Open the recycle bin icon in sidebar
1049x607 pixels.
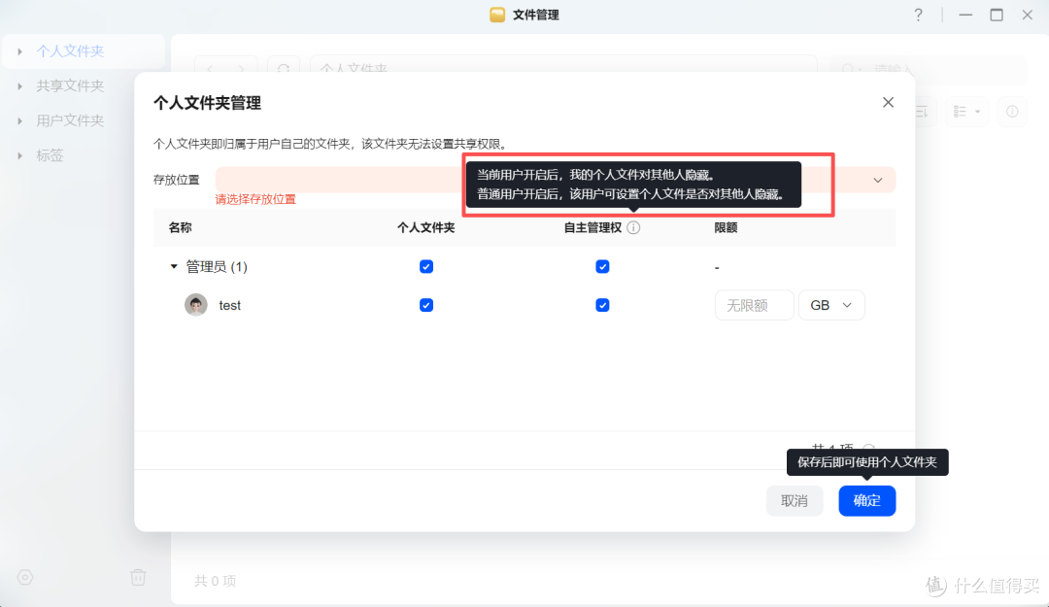[138, 577]
